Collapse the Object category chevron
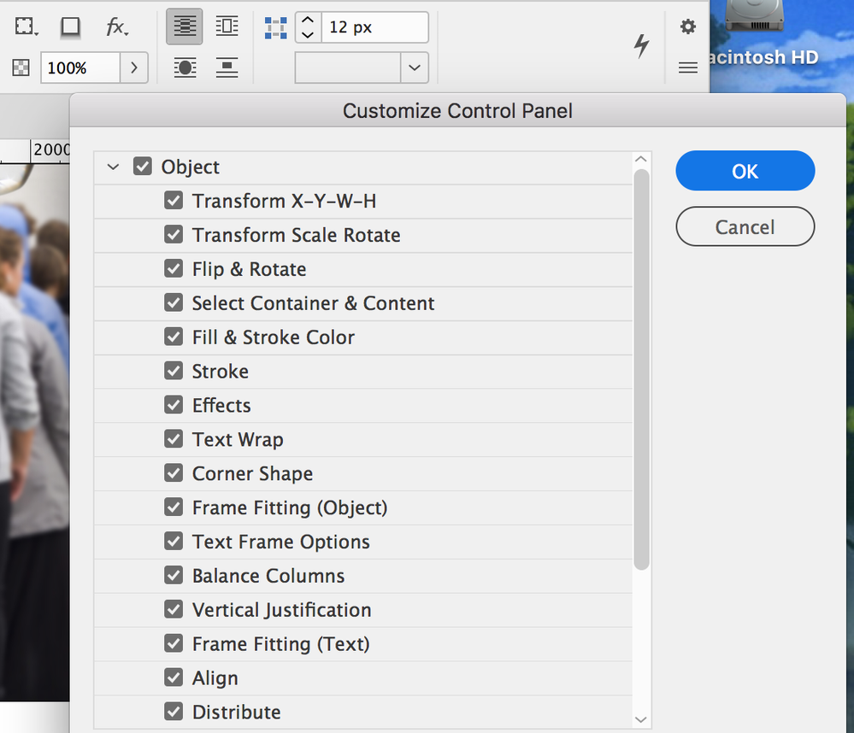The width and height of the screenshot is (854, 733). click(x=113, y=167)
